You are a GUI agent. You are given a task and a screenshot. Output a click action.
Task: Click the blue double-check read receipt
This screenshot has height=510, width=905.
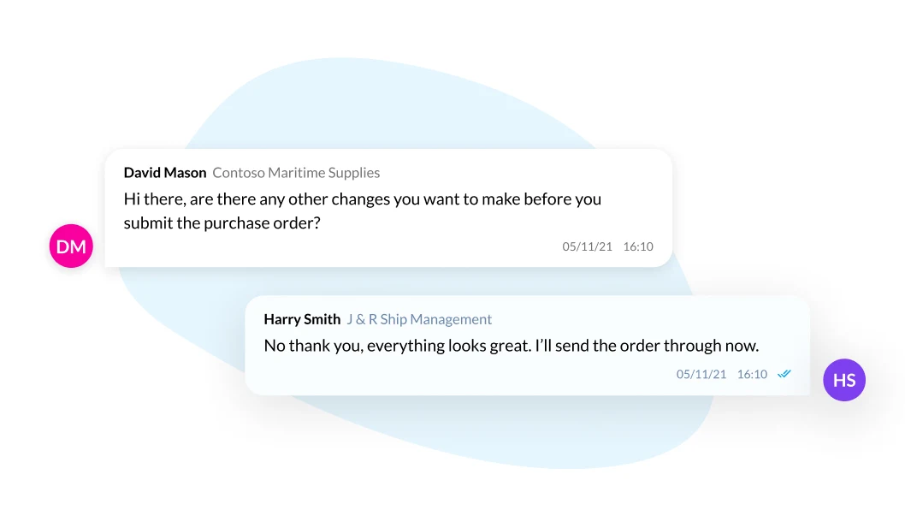coord(784,374)
